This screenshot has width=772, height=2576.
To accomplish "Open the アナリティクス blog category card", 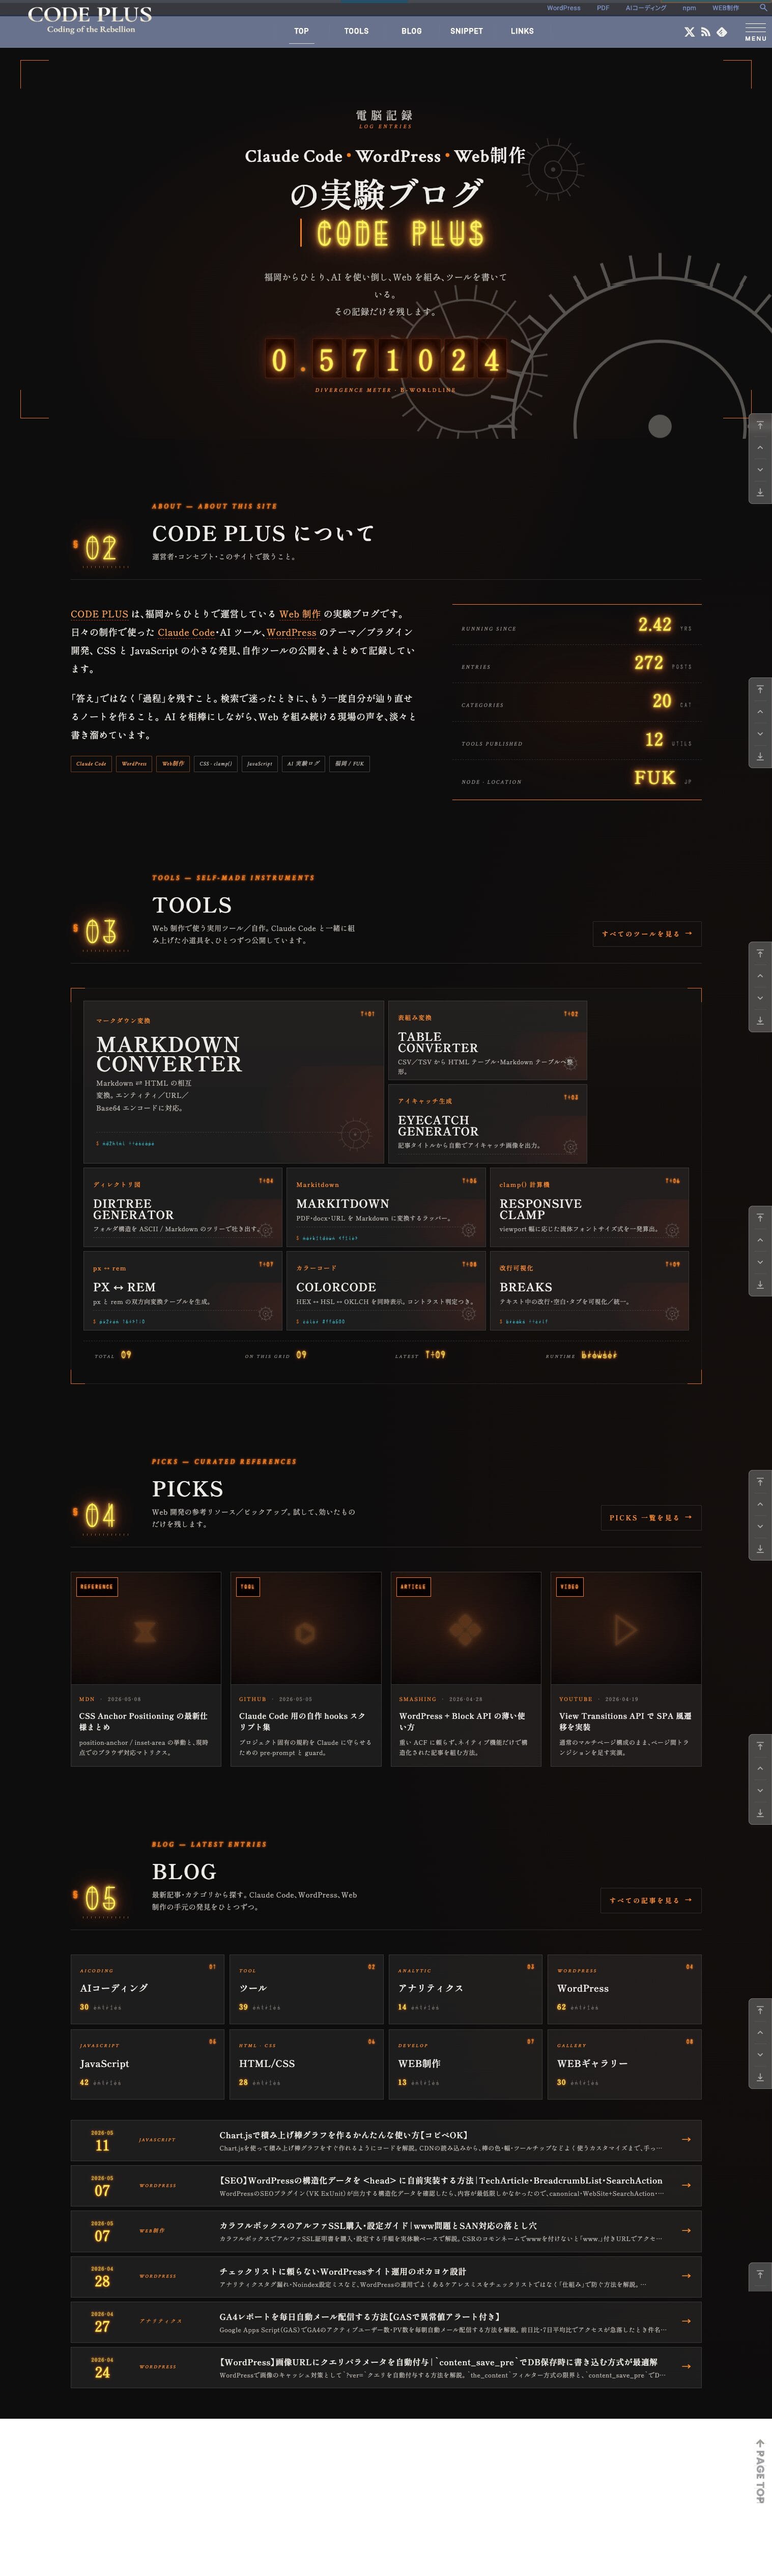I will pos(465,1989).
